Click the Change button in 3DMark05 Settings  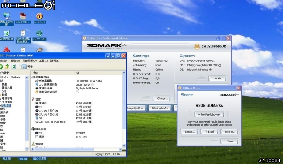[162, 98]
